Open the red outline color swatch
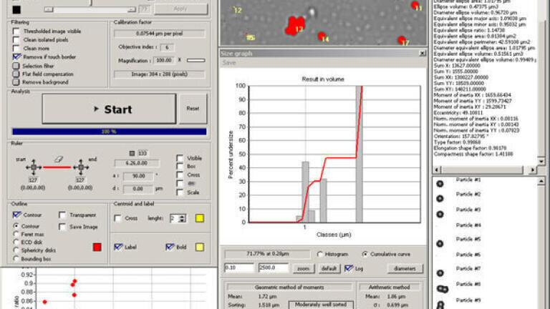Viewport: 550px width, 309px height. pos(97,247)
